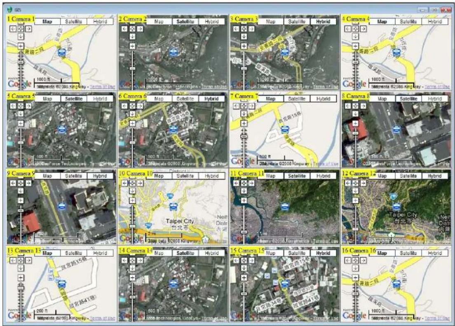Screen dimensions: 455x326
Task: Click bus marker in Camera 8 map
Action: coord(396,130)
